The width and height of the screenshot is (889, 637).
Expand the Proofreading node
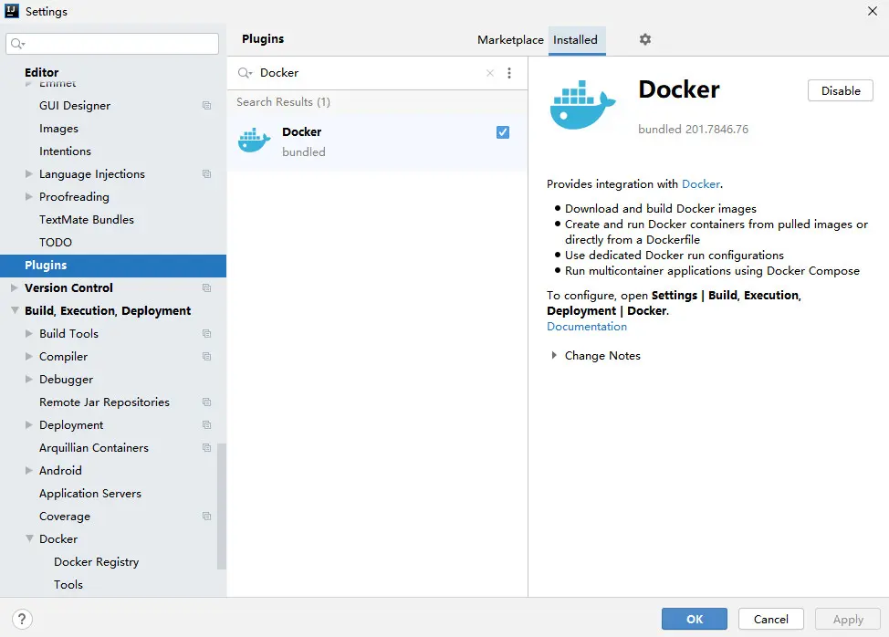click(x=29, y=196)
